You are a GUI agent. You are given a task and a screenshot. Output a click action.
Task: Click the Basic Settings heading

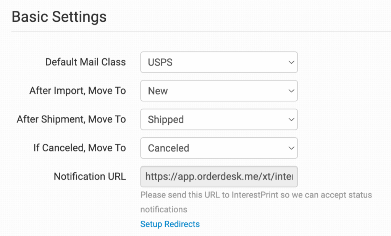pyautogui.click(x=59, y=17)
